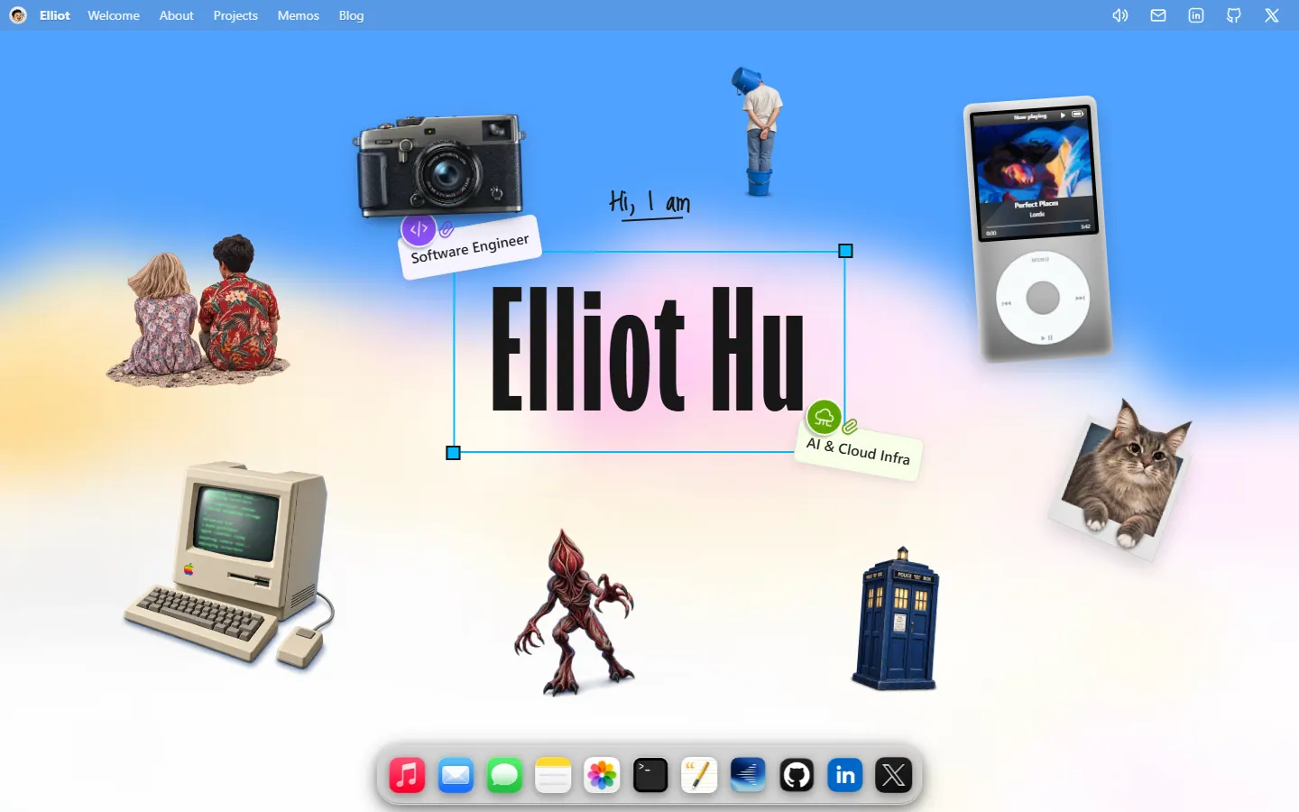Open the Blog menu item
Image resolution: width=1299 pixels, height=812 pixels.
351,15
